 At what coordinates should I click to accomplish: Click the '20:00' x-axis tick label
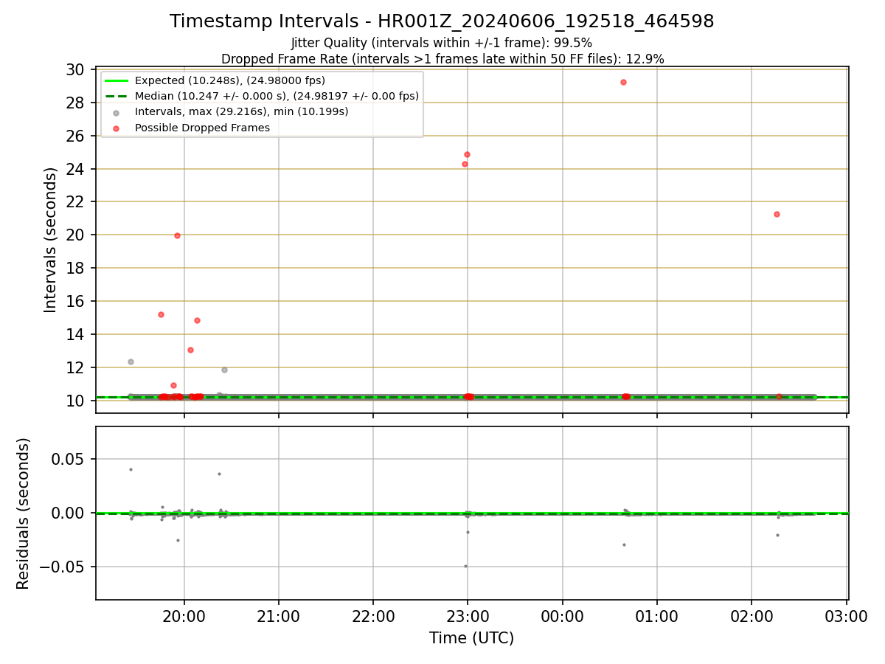point(184,618)
